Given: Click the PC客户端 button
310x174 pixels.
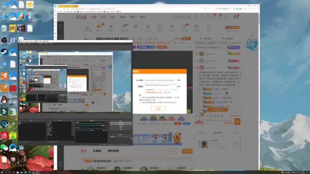Looking at the screenshot, I should point(232,27).
